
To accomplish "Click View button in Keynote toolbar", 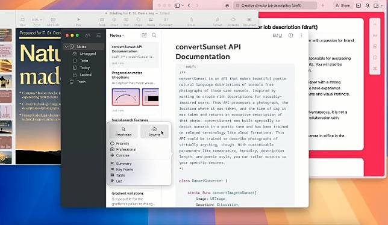I will pos(22,22).
